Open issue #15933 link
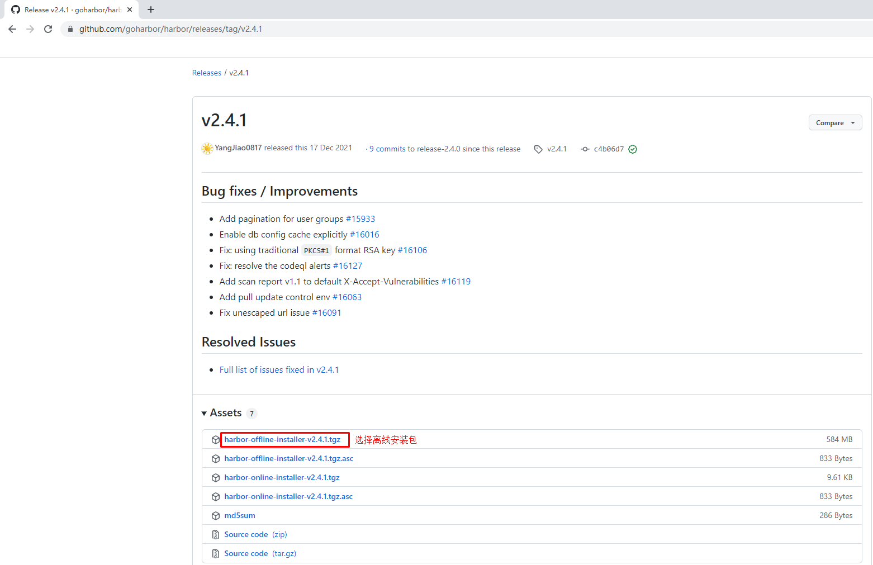Image resolution: width=873 pixels, height=565 pixels. 360,219
